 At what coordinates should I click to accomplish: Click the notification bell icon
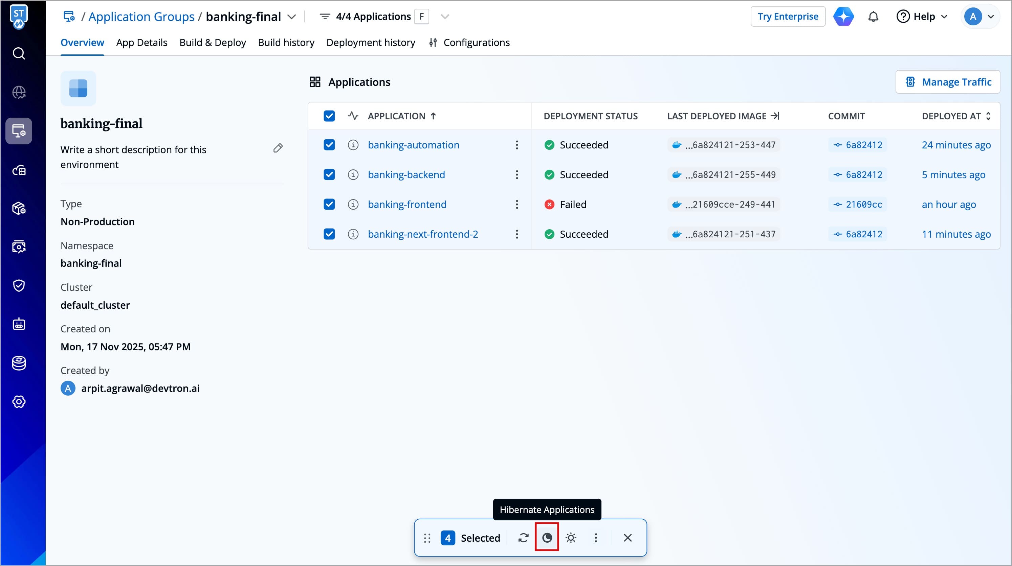873,17
